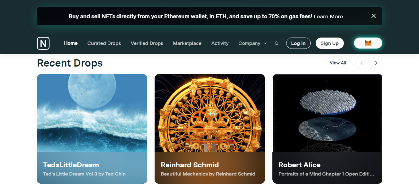The width and height of the screenshot is (419, 185).
Task: View the Activity page
Action: (220, 43)
